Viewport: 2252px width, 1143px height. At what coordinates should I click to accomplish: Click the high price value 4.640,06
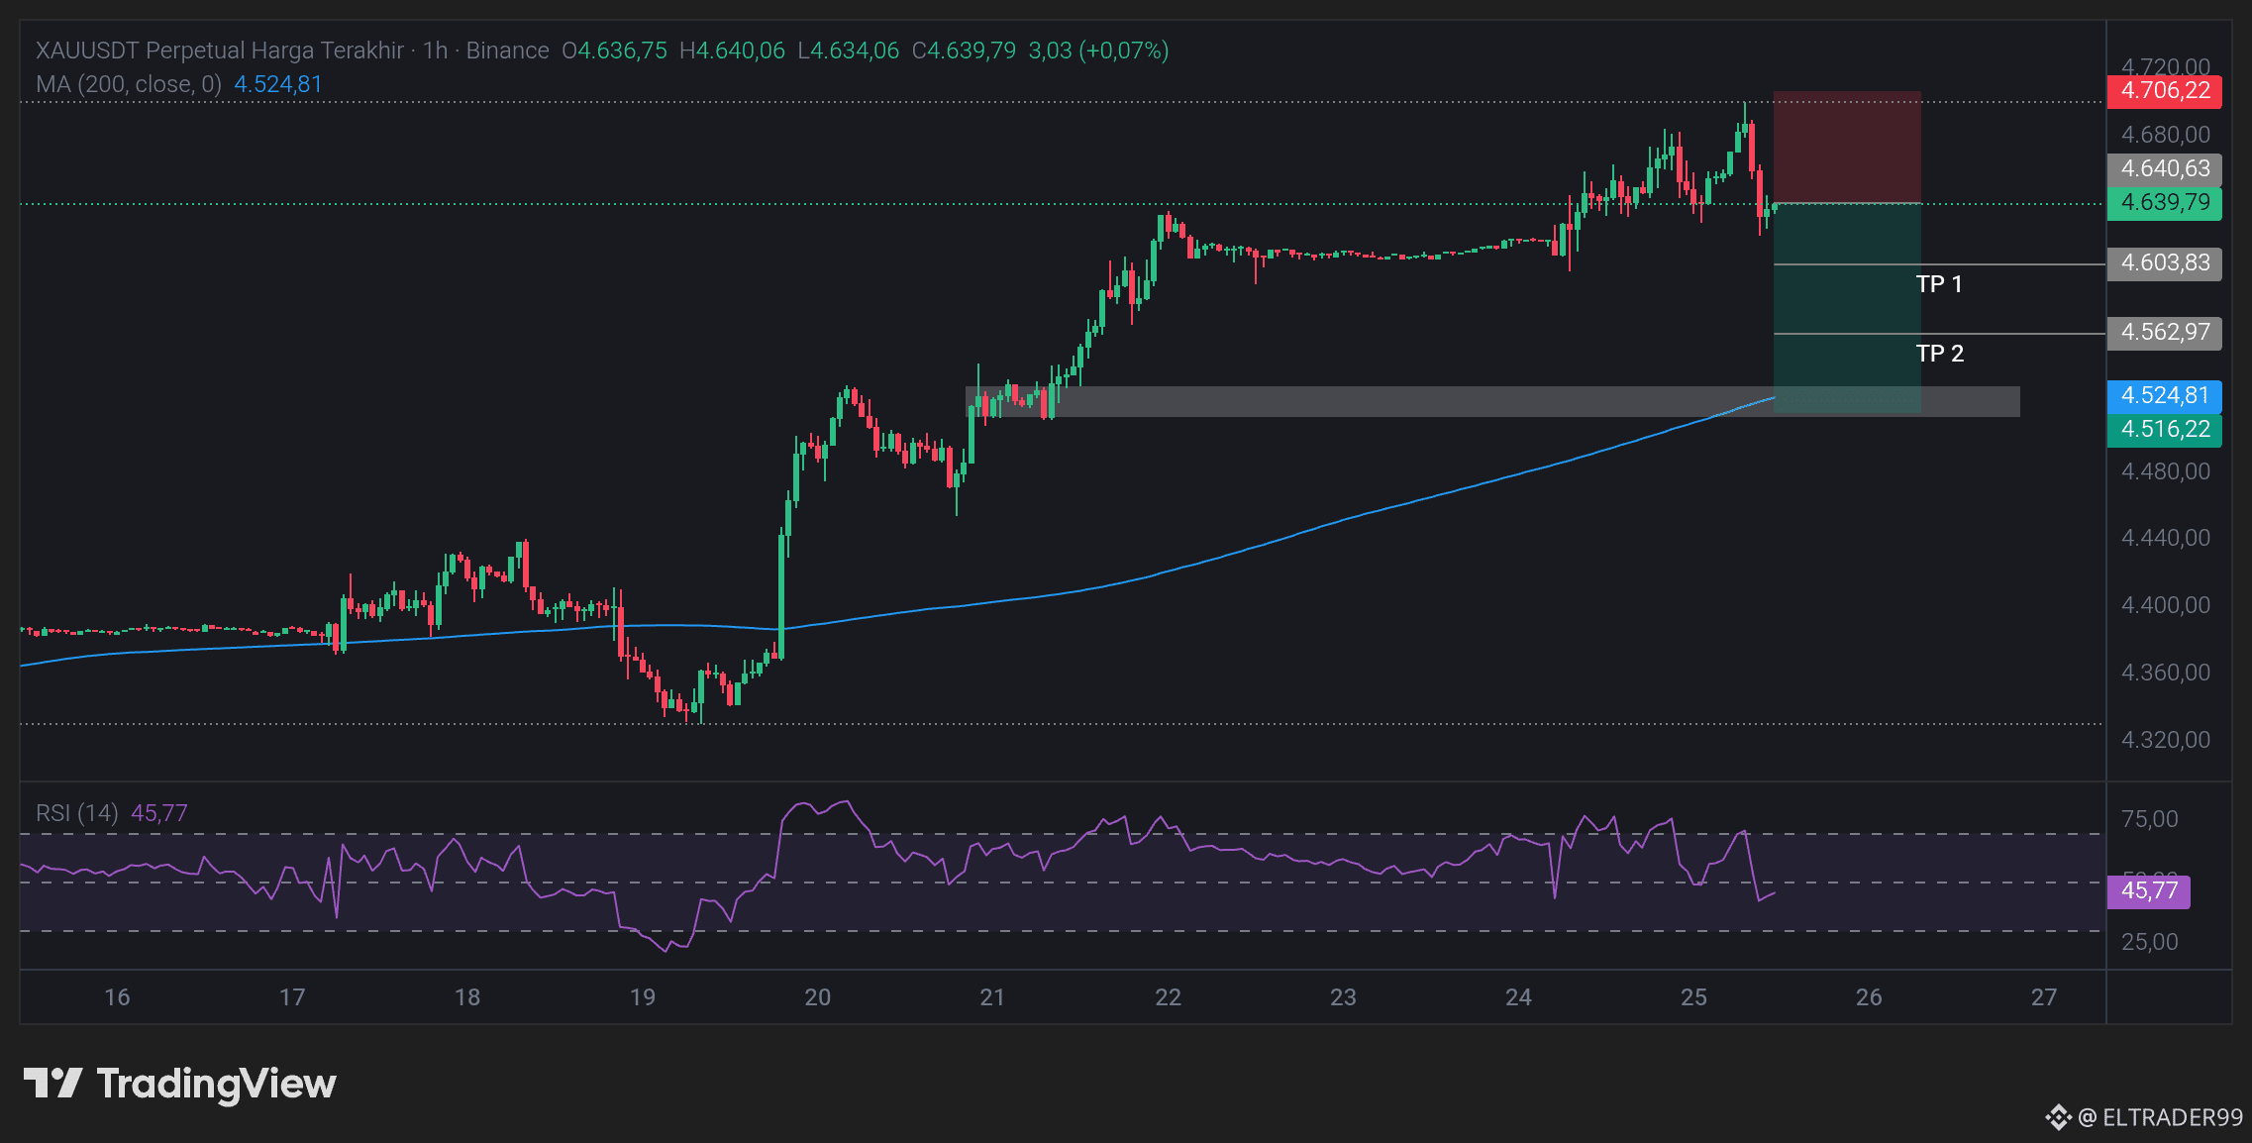point(741,51)
